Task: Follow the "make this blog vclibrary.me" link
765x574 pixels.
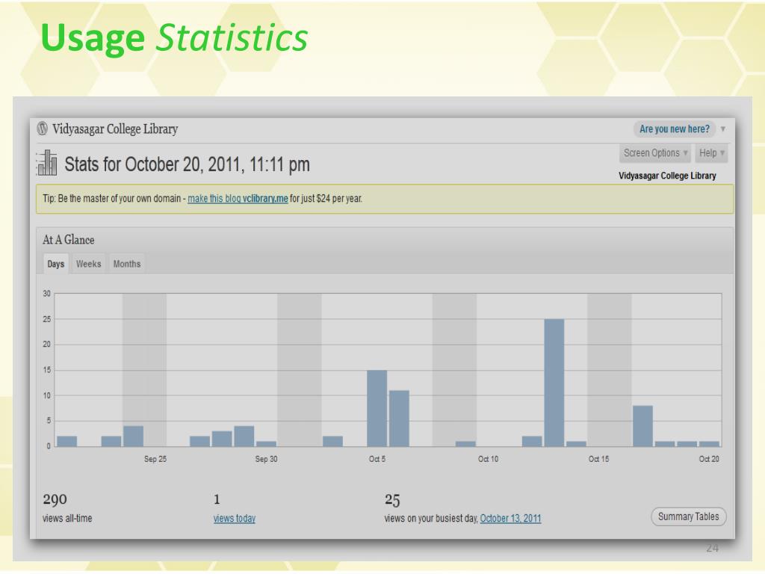Action: [238, 199]
